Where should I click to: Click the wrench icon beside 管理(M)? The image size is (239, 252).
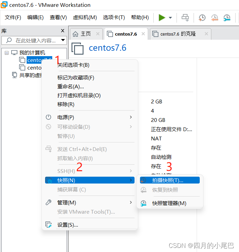coord(48,202)
